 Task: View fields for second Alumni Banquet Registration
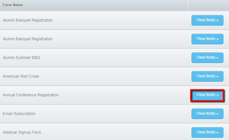(207, 39)
